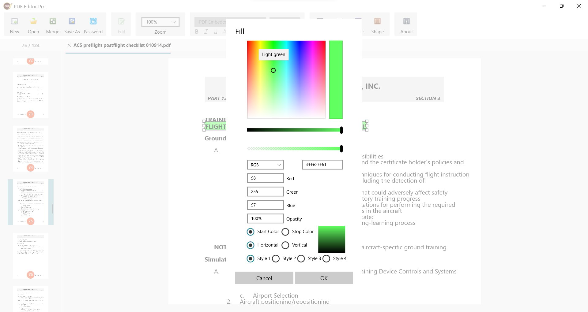Screen dimensions: 588x312
Task: Click the Password lock icon
Action: pos(93,21)
